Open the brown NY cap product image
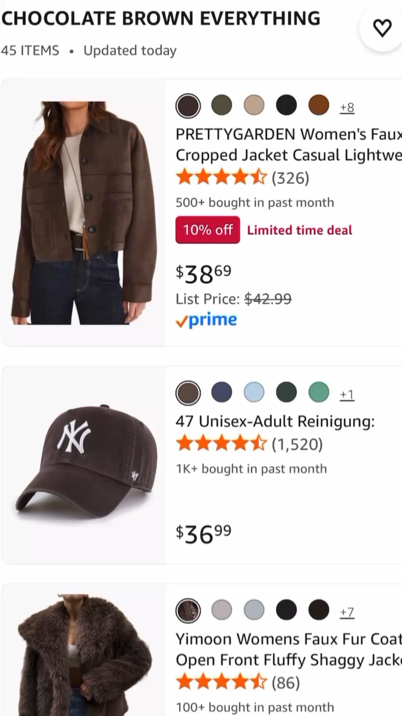The image size is (402, 716). (84, 462)
